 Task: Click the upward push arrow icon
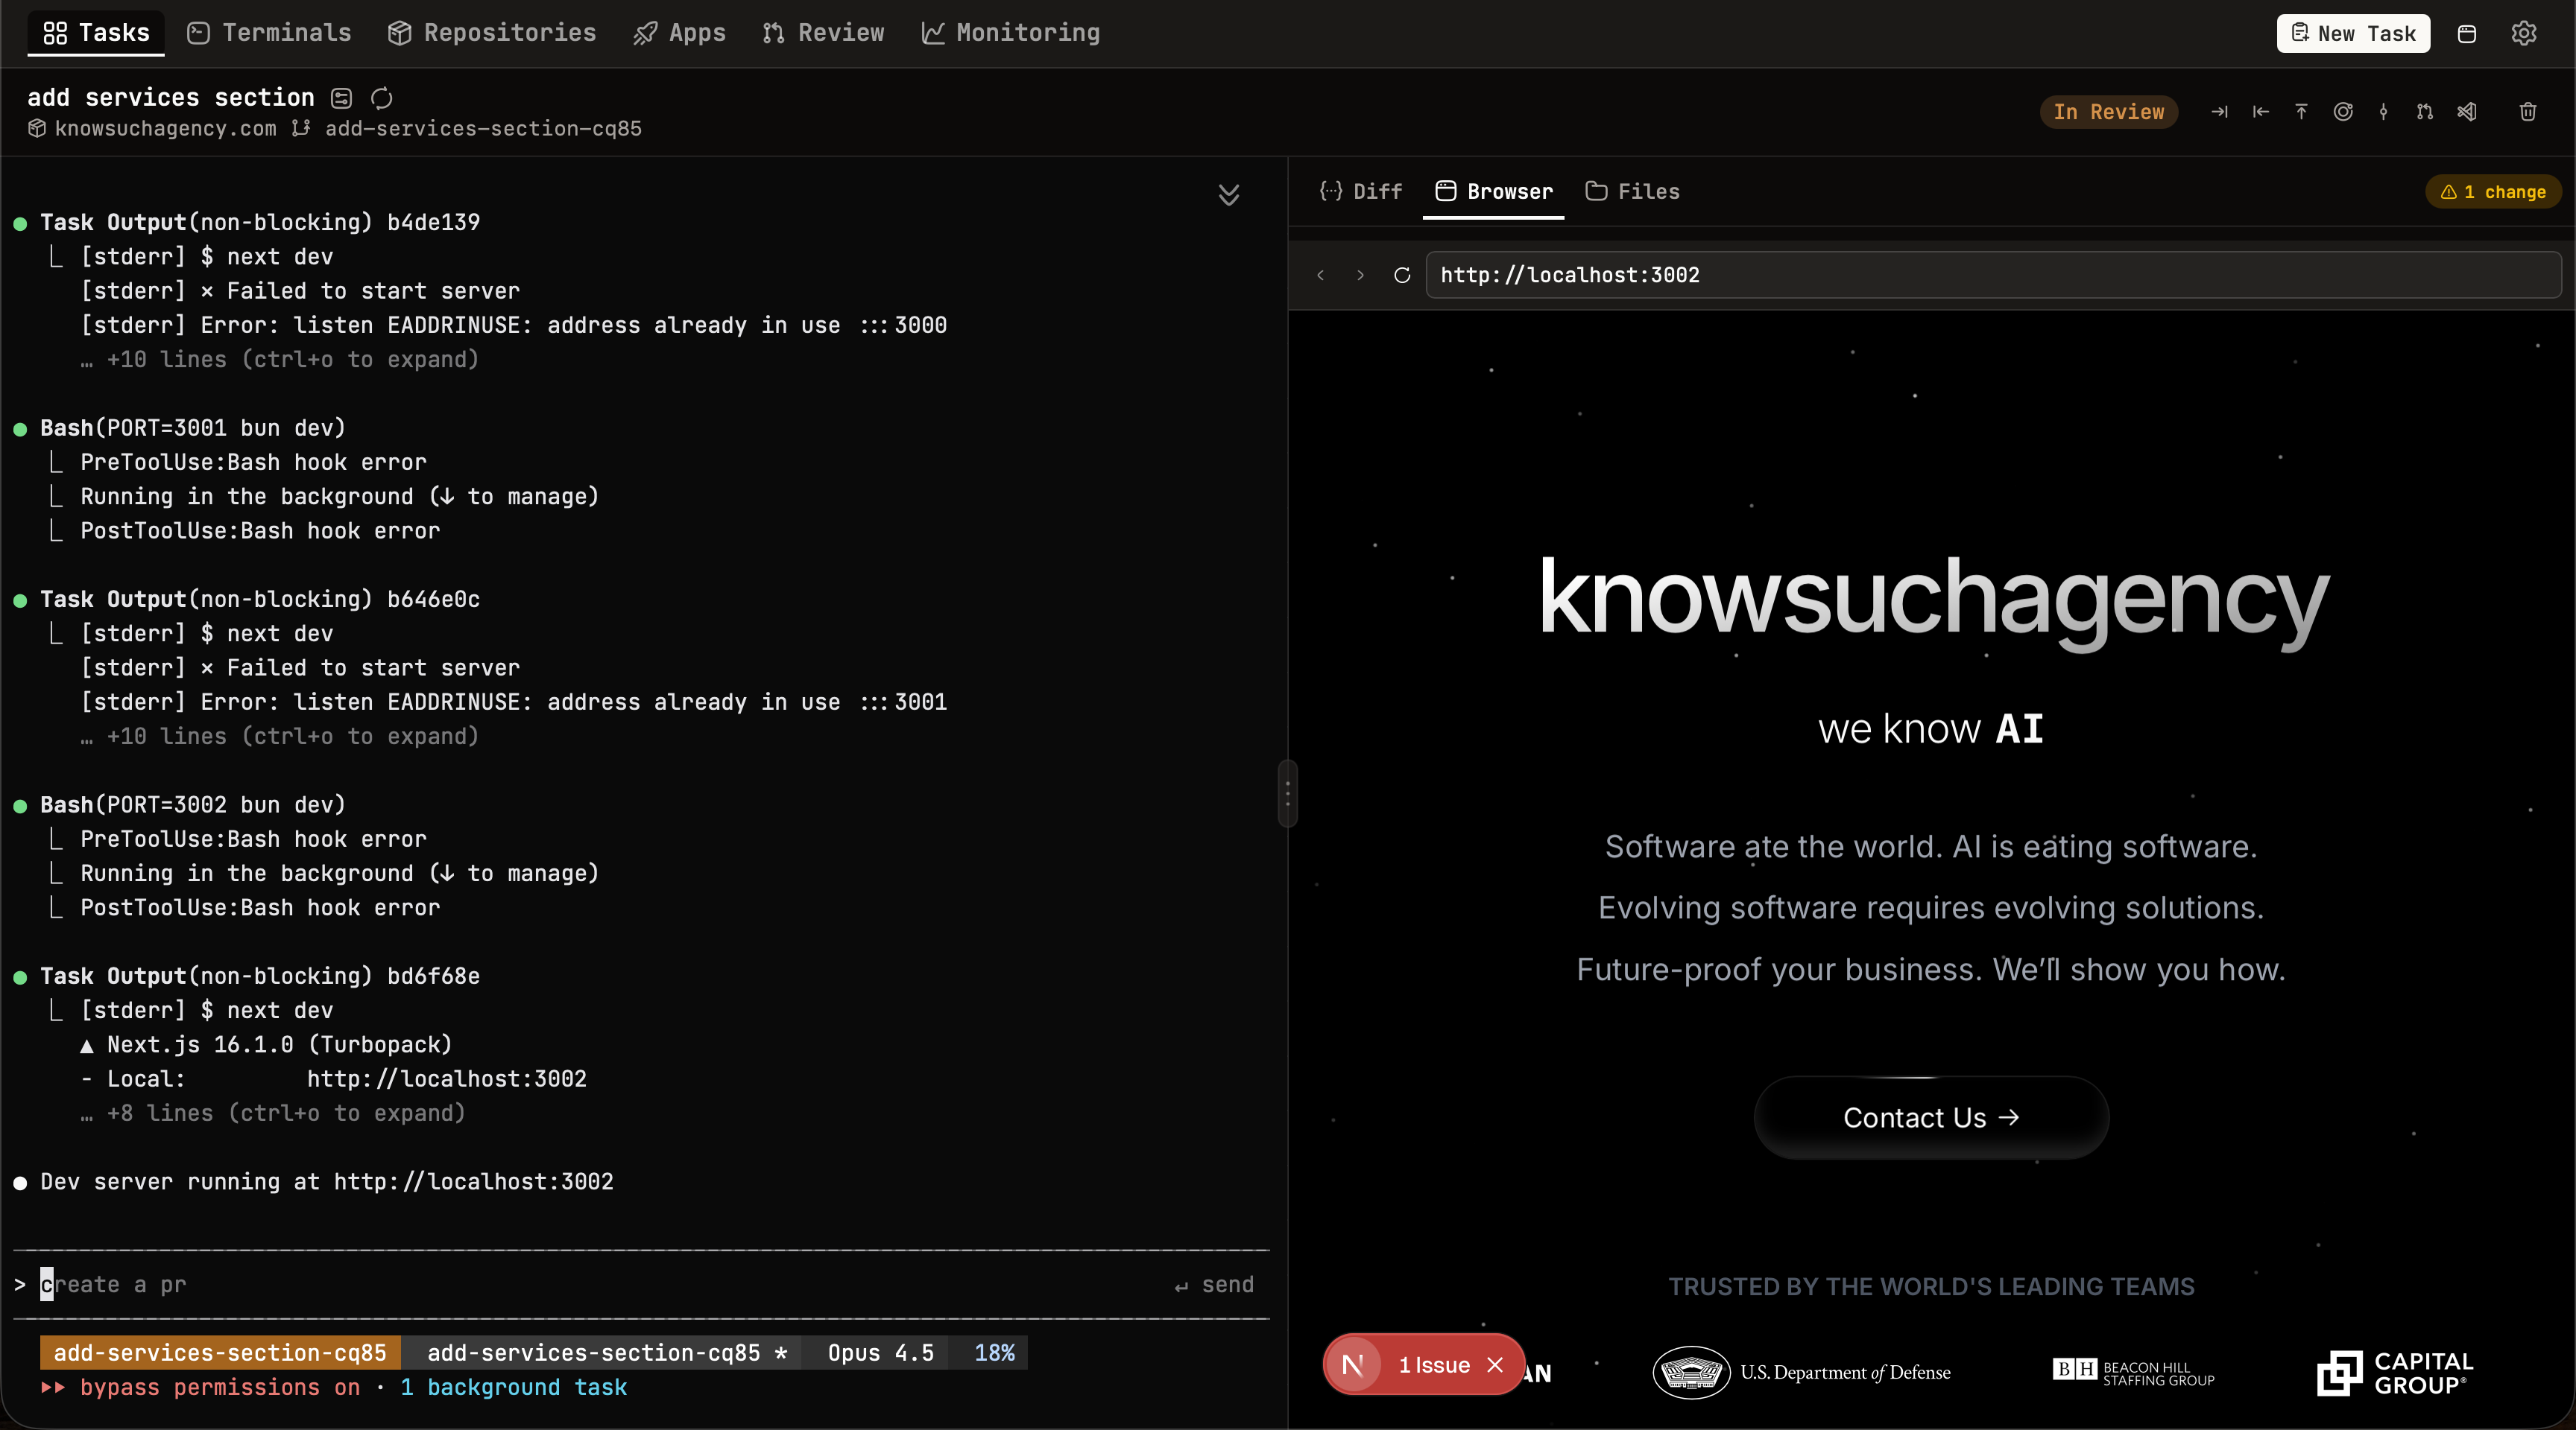pos(2301,111)
